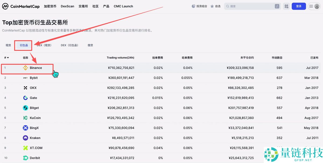Image resolution: width=323 pixels, height=163 pixels.
Task: Open the CMC Launch menu
Action: click(x=123, y=6)
